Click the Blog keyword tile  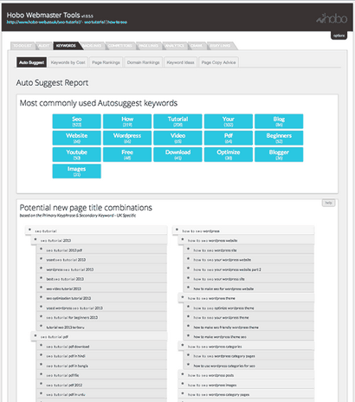279,121
